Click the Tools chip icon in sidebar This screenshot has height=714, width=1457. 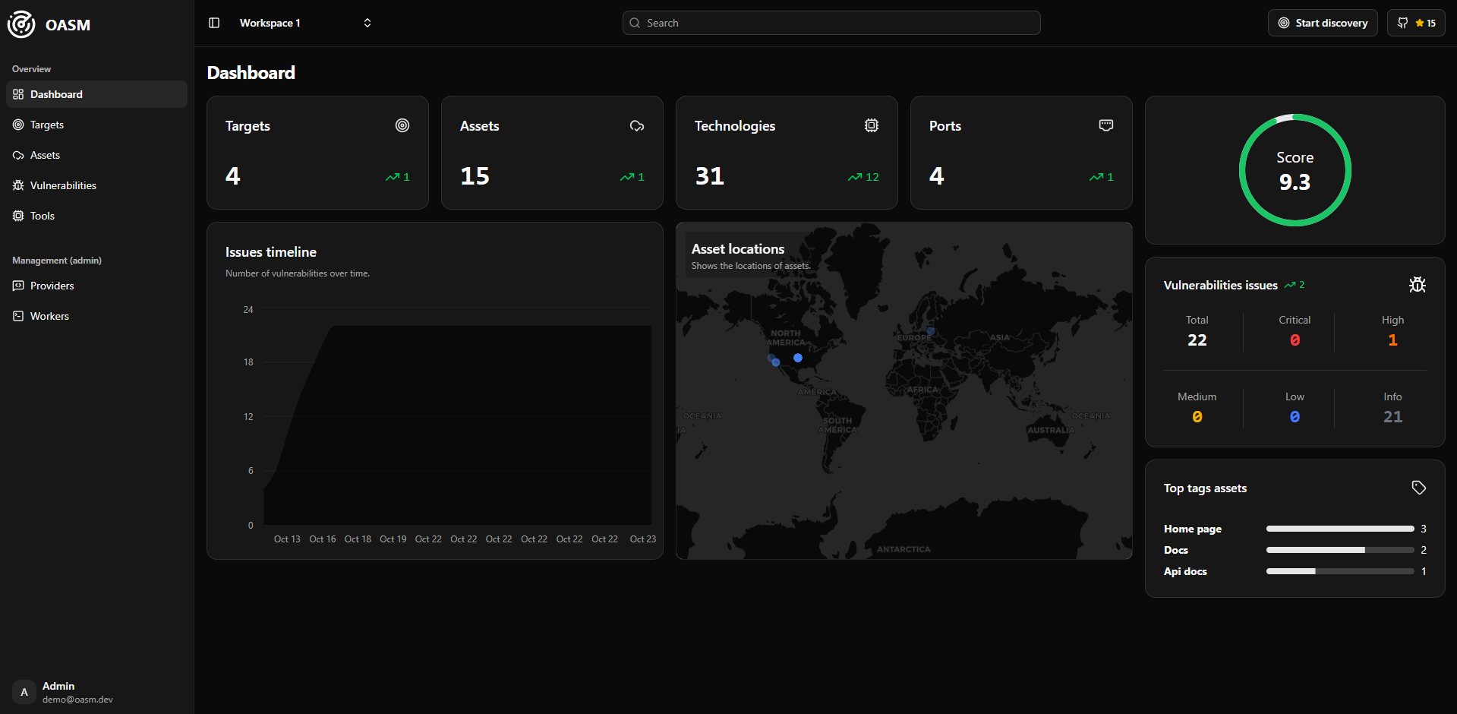coord(18,216)
